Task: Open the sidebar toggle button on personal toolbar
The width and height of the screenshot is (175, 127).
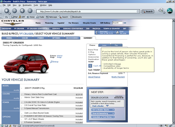Action: click(x=7, y=17)
